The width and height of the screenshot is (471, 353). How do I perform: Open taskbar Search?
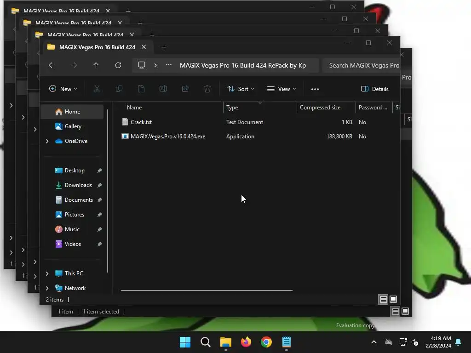206,342
